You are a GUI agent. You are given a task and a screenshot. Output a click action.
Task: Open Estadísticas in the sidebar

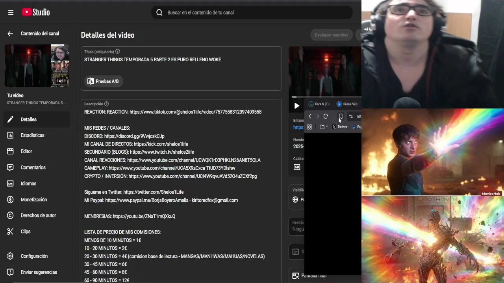tap(37, 135)
